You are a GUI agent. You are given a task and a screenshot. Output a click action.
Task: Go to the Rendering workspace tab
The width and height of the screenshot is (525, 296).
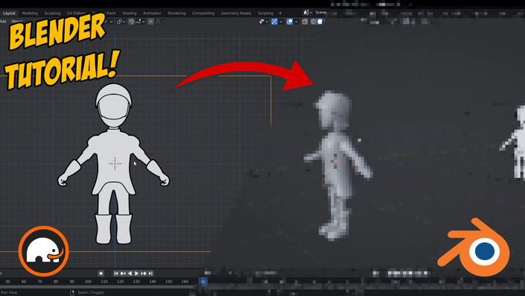176,13
